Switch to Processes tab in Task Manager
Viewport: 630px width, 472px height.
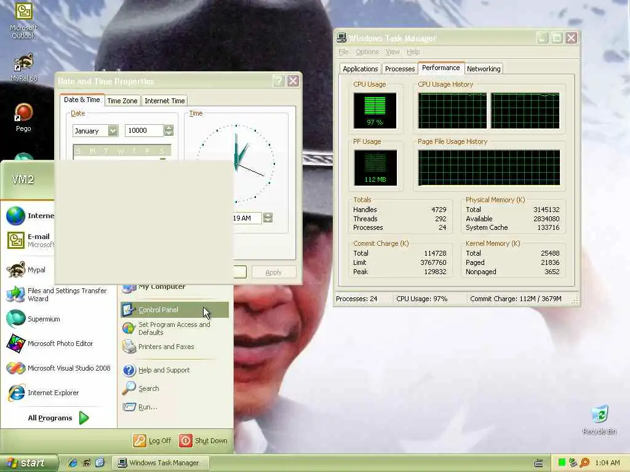point(400,69)
